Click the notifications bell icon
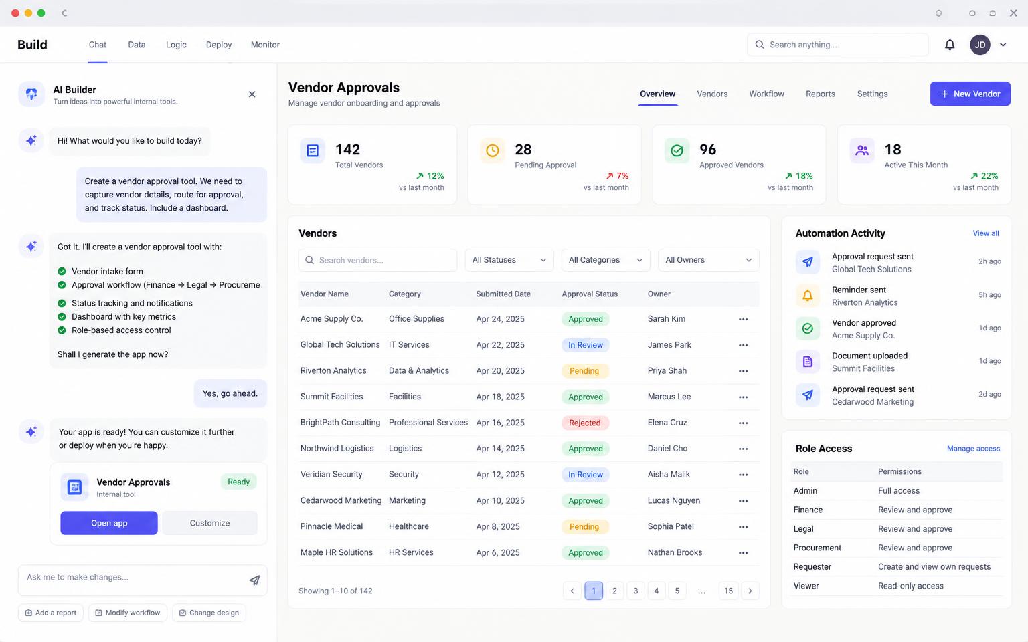The width and height of the screenshot is (1028, 642). [x=950, y=45]
